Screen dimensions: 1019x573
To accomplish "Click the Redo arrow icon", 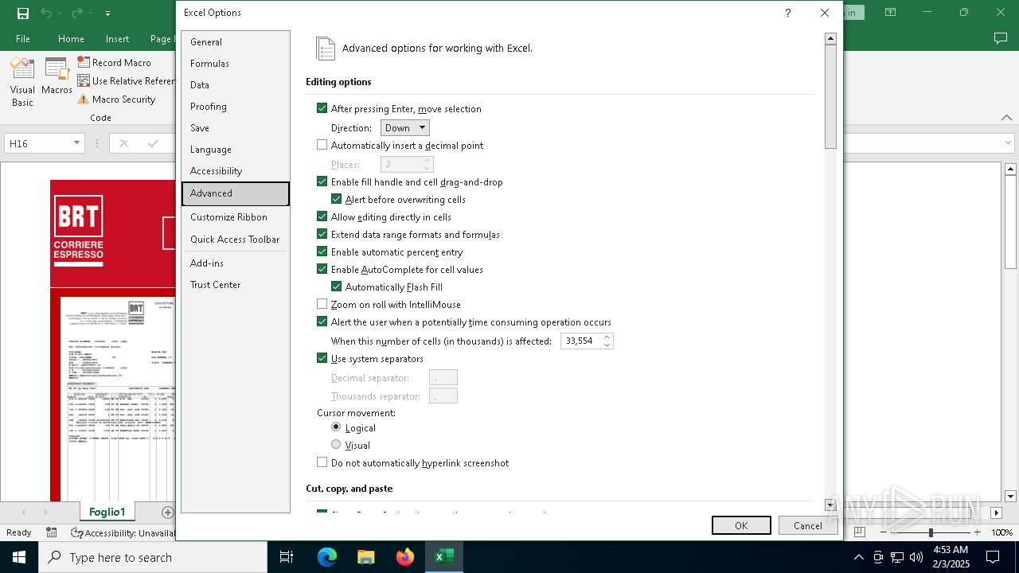I will coord(76,13).
